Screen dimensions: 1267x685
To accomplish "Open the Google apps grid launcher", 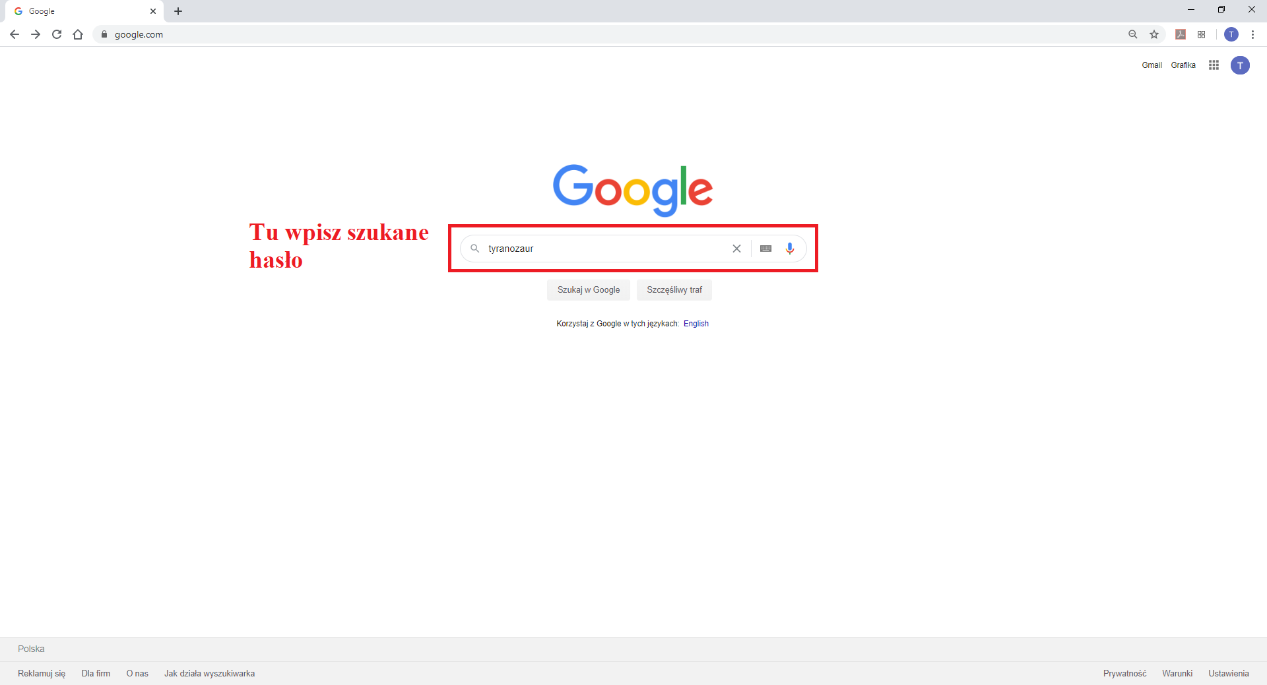I will (x=1214, y=65).
